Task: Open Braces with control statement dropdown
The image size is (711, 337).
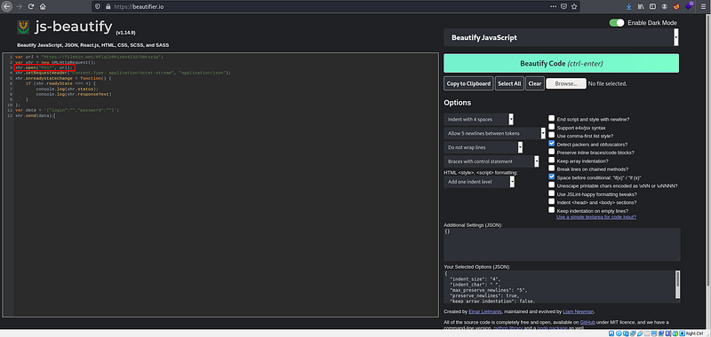Action: click(491, 161)
